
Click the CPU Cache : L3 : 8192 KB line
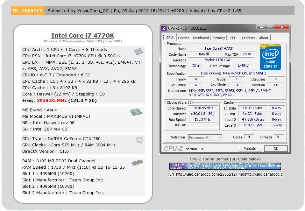[x=50, y=88]
